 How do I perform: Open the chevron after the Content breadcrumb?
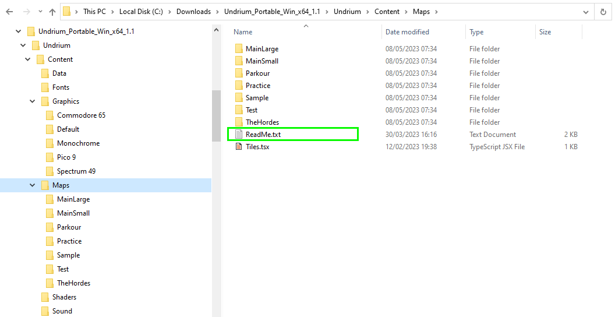click(x=407, y=12)
